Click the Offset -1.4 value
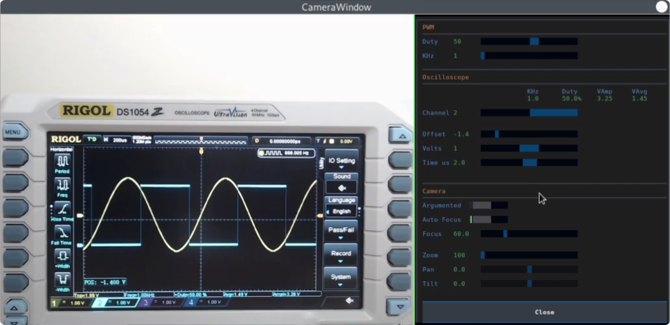 pos(461,134)
